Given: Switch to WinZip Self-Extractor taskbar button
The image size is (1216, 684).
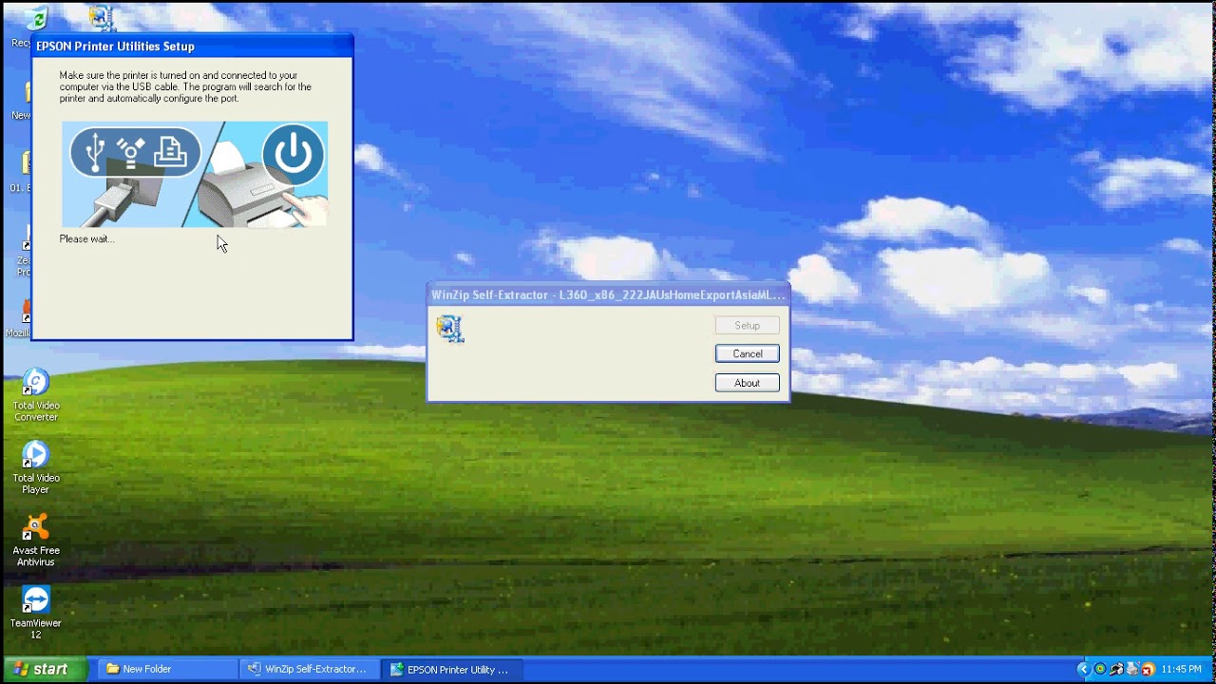Looking at the screenshot, I should [x=309, y=669].
